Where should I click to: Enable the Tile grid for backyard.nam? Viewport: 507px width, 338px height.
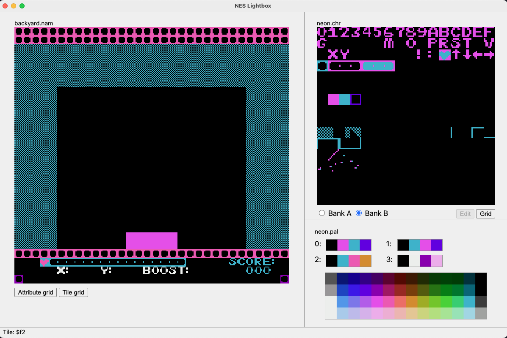click(x=73, y=292)
